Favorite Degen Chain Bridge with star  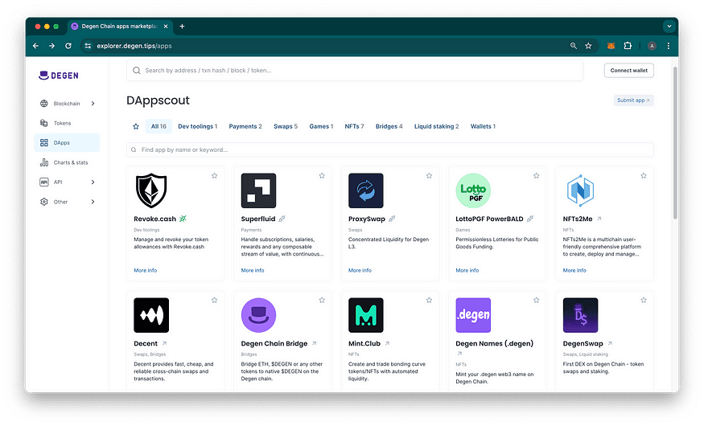coord(322,300)
